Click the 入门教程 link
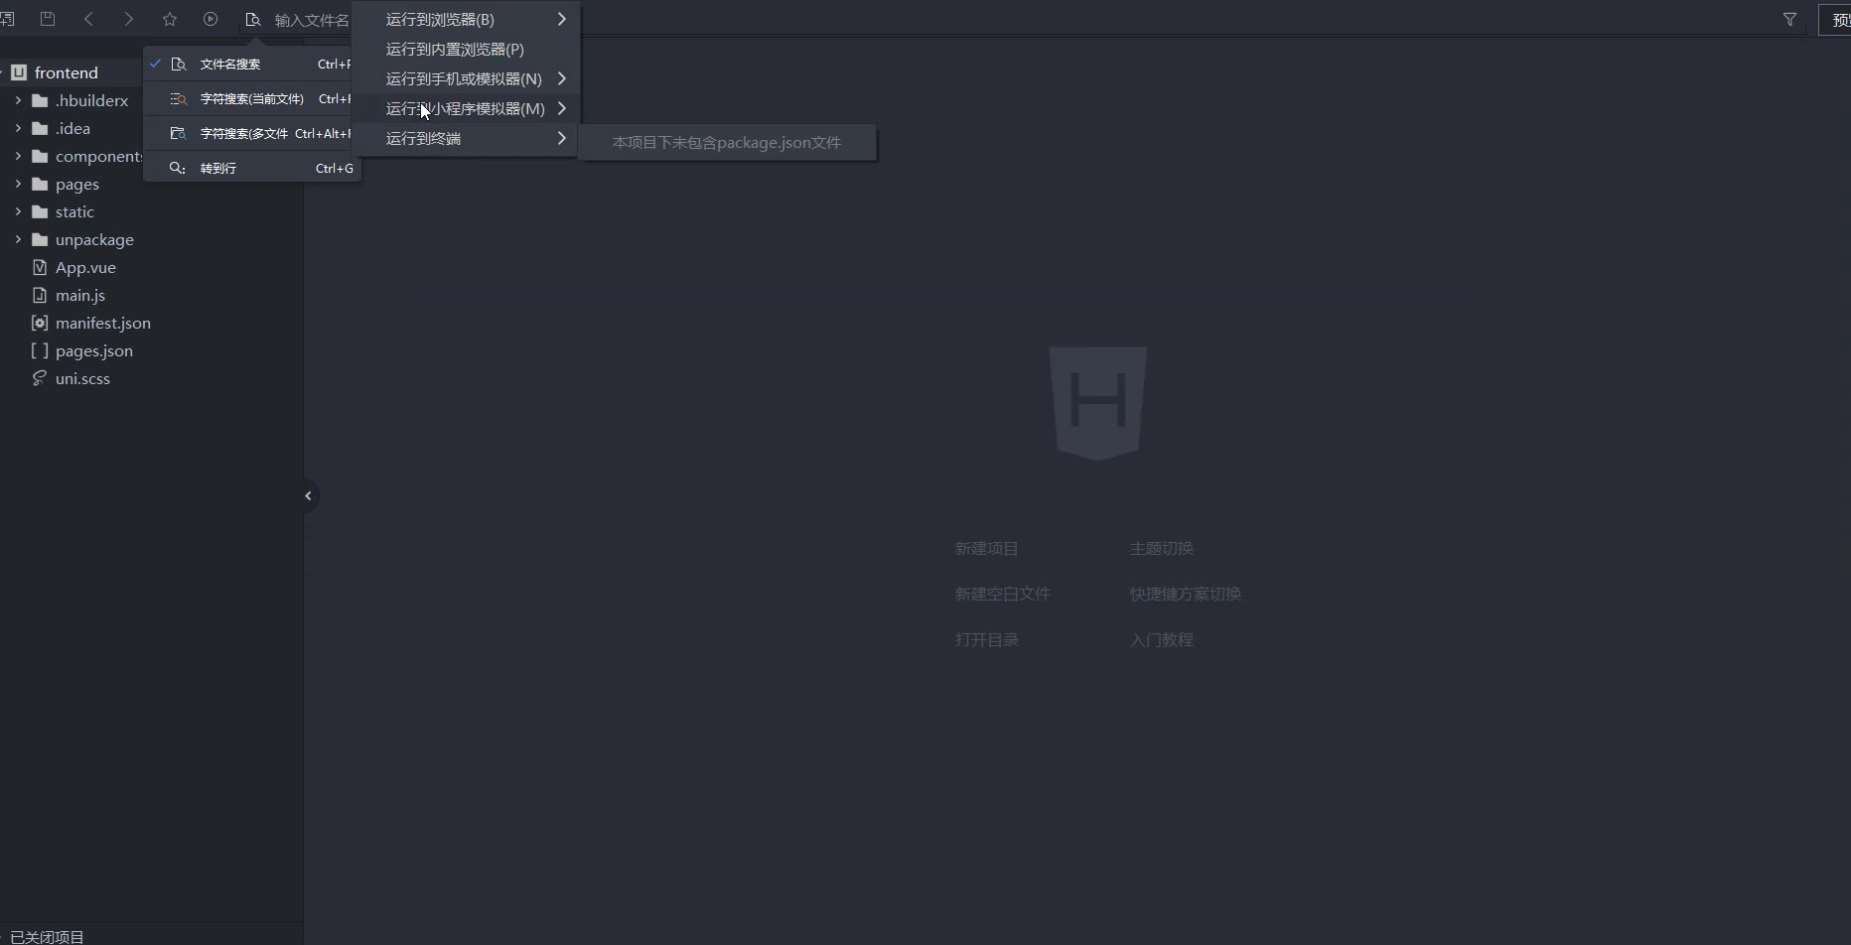 (1161, 639)
